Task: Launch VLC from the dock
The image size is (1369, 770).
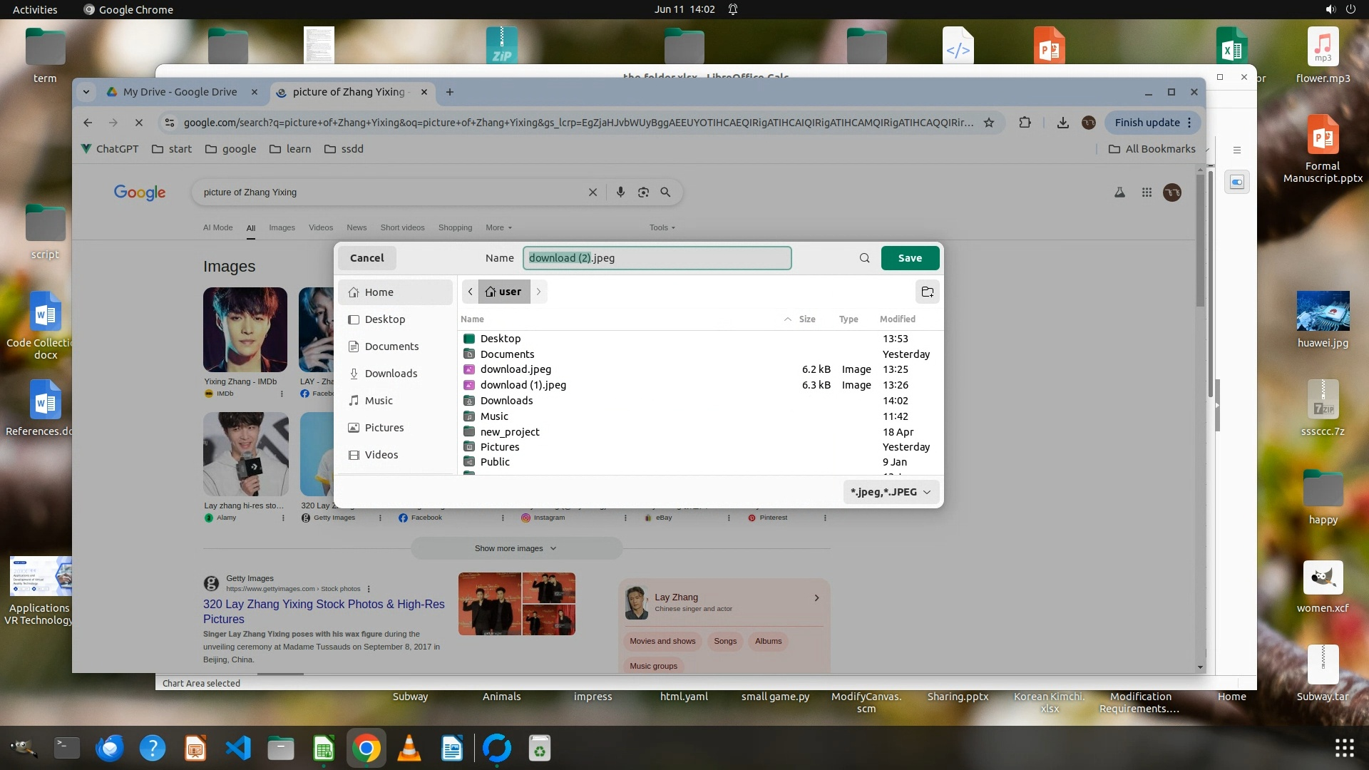Action: tap(409, 749)
